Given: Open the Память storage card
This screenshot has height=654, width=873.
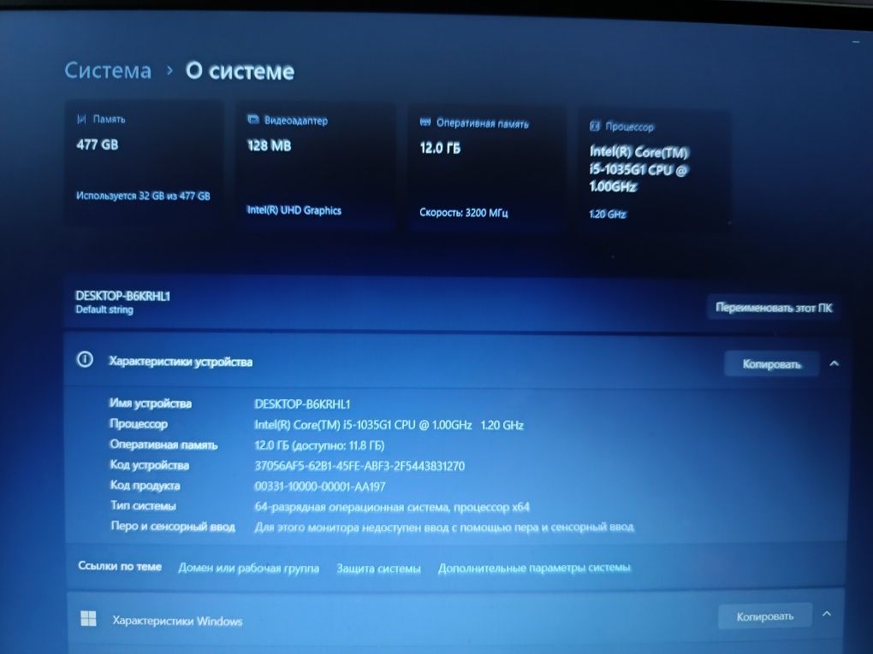Looking at the screenshot, I should point(145,162).
